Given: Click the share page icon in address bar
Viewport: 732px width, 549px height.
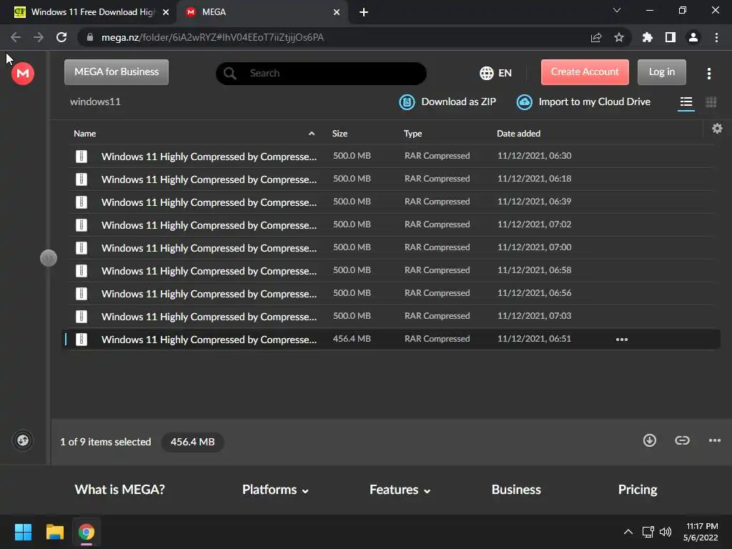Looking at the screenshot, I should point(596,37).
